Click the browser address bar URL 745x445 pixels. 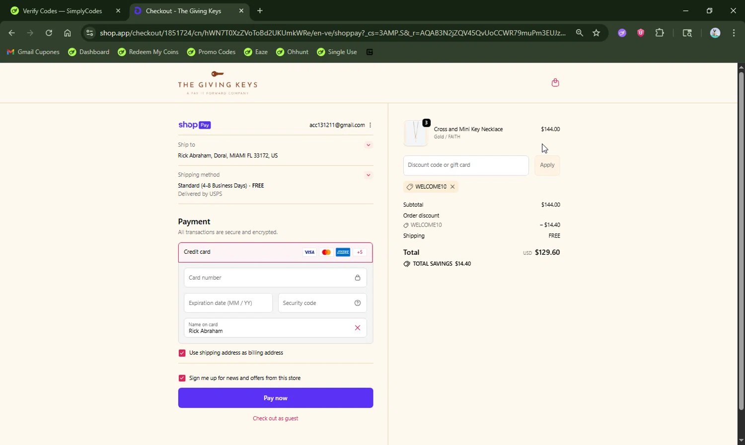(x=332, y=33)
